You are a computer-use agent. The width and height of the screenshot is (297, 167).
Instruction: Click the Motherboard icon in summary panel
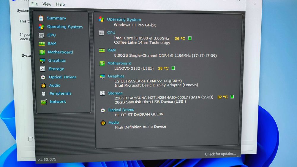[102, 63]
